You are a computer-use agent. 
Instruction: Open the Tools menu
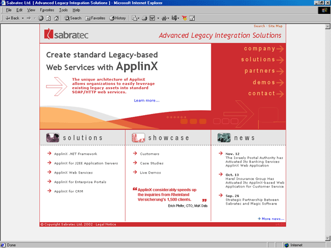click(x=63, y=10)
